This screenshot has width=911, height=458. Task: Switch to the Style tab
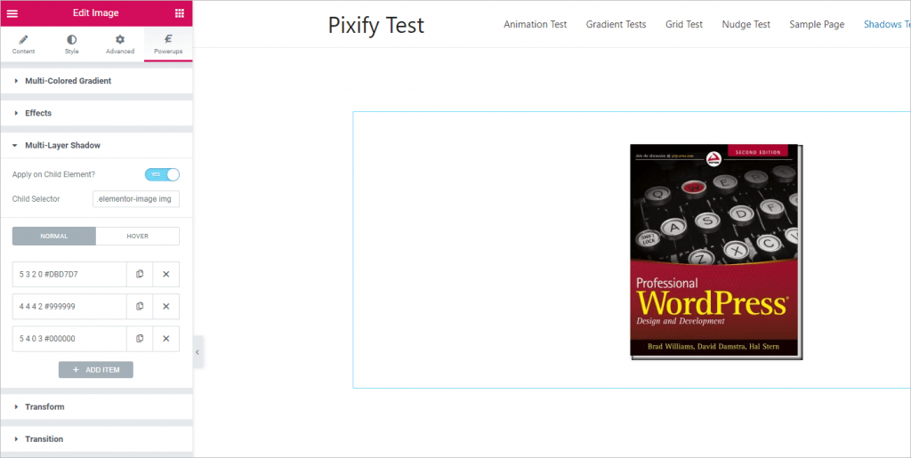coord(71,44)
